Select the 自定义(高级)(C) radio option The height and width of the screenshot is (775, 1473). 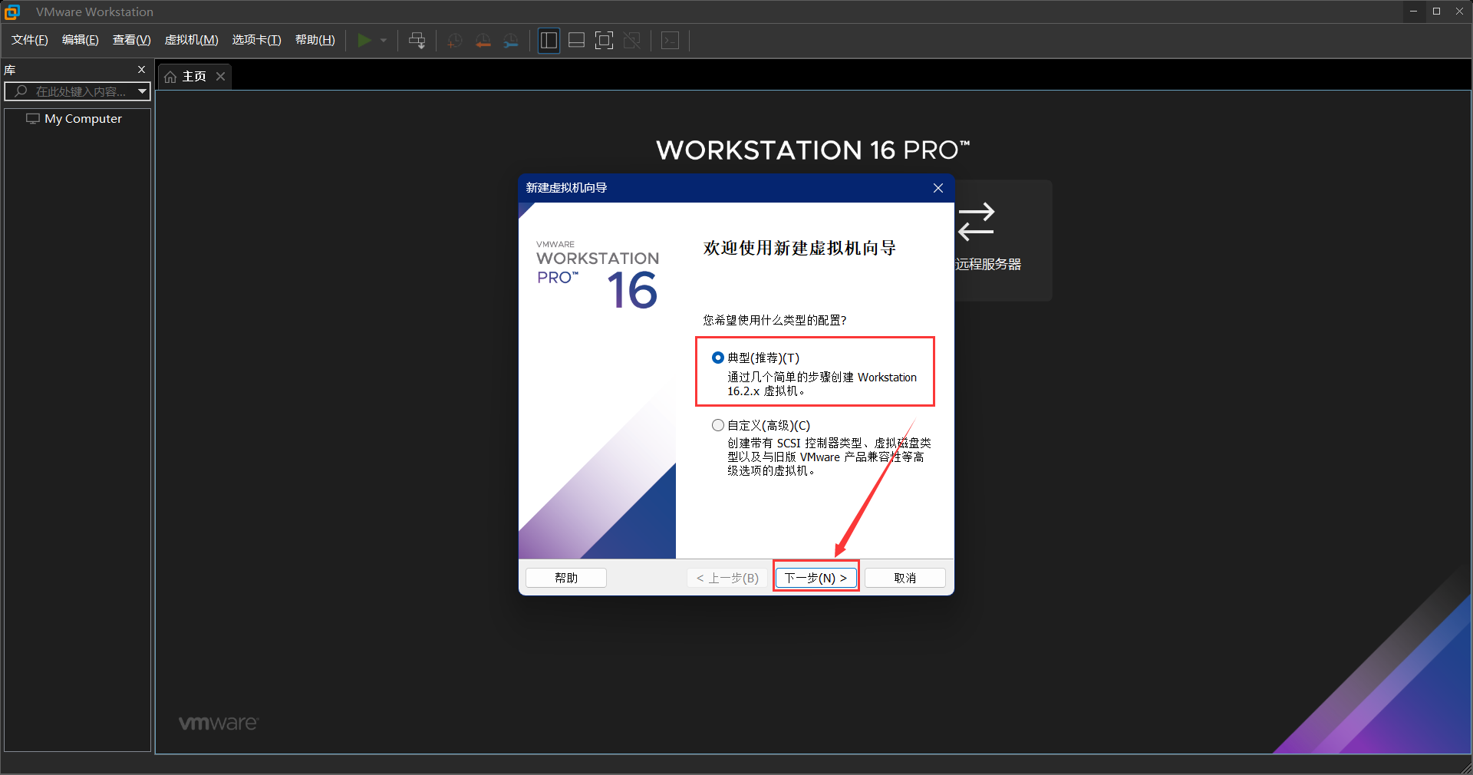click(718, 425)
